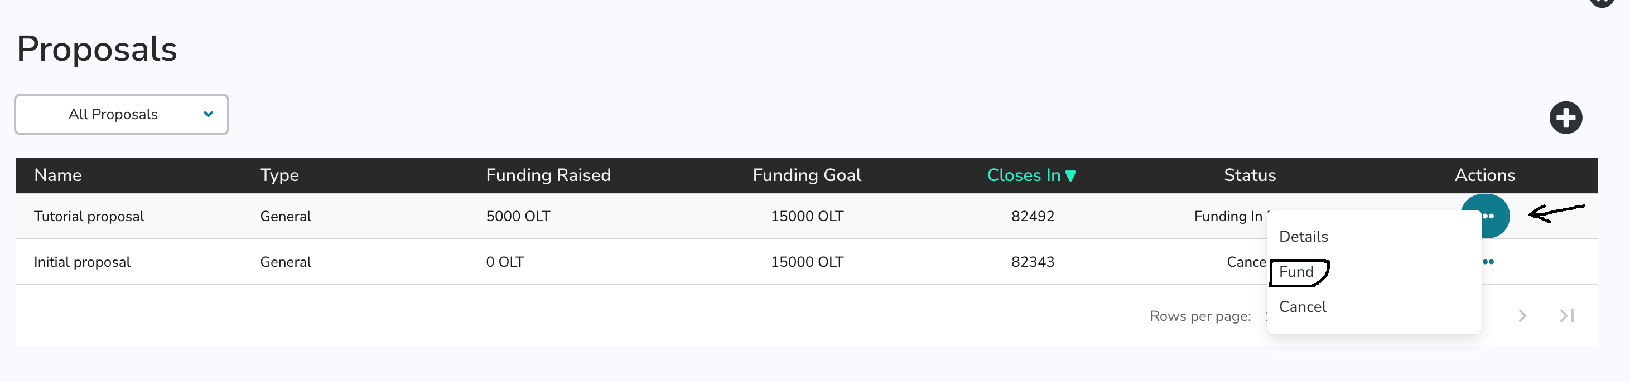This screenshot has height=382, width=1630.
Task: Toggle the Closes In sort arrow
Action: coord(1070,175)
